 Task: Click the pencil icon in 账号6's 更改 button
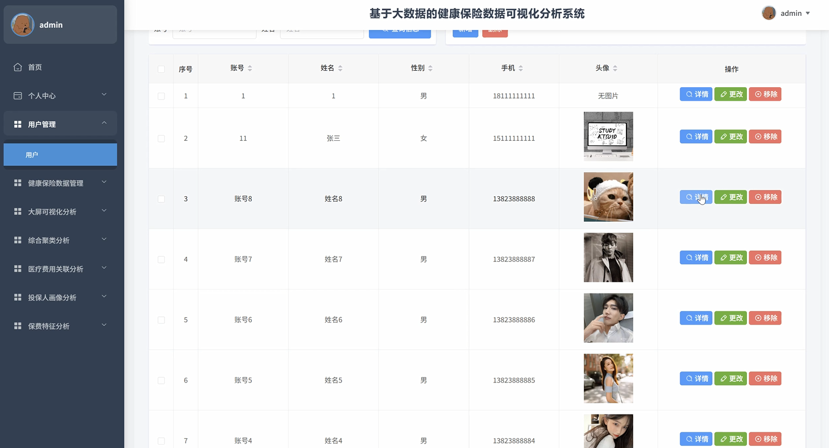pyautogui.click(x=724, y=318)
